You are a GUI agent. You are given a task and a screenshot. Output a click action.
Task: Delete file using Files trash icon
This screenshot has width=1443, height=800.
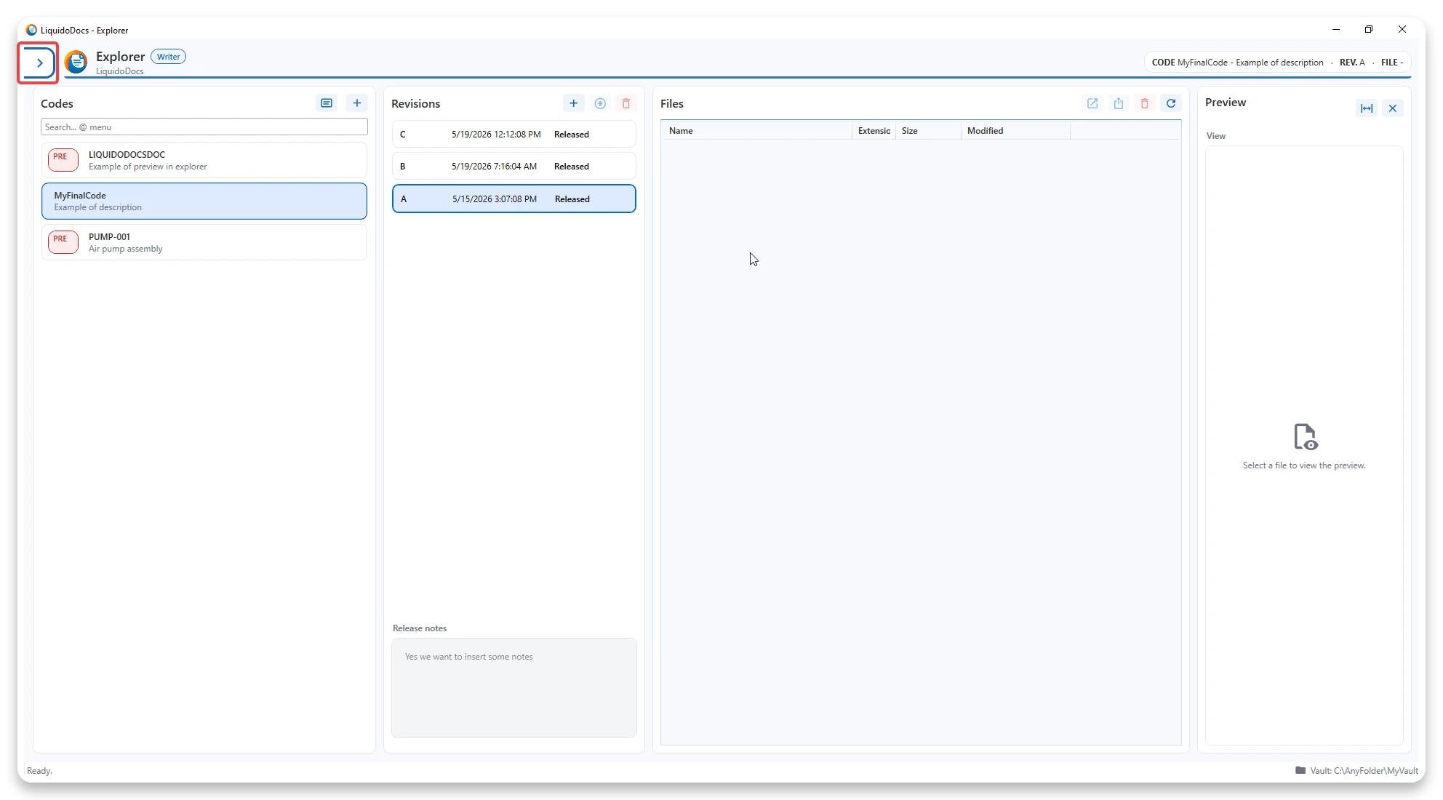point(1145,103)
